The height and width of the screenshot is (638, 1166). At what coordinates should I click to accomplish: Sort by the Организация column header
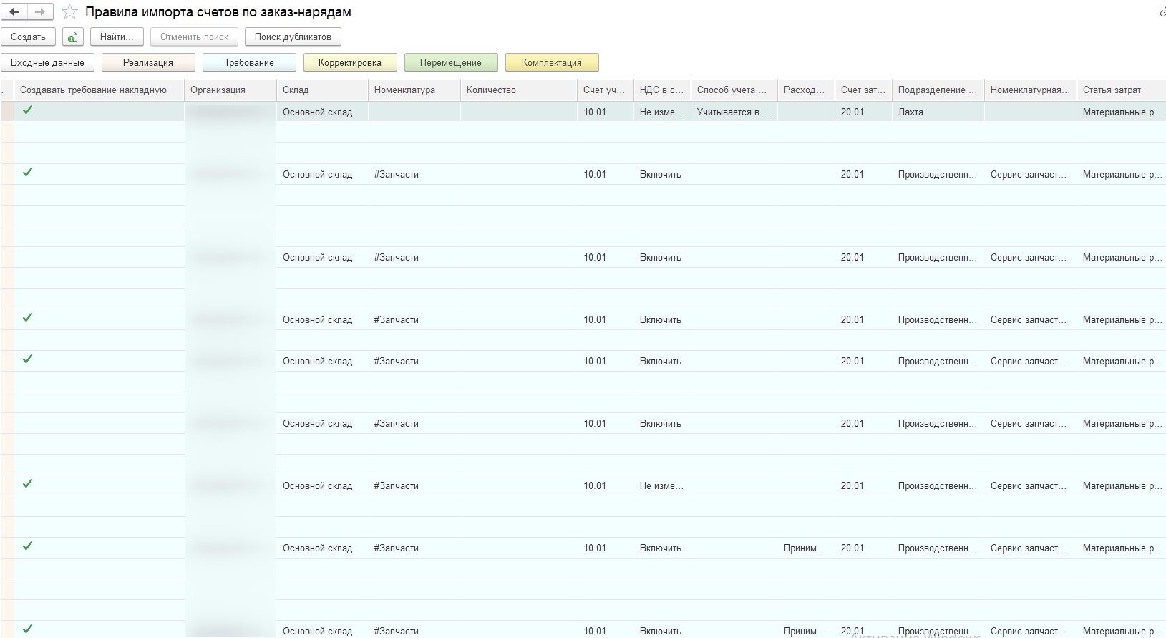[218, 90]
